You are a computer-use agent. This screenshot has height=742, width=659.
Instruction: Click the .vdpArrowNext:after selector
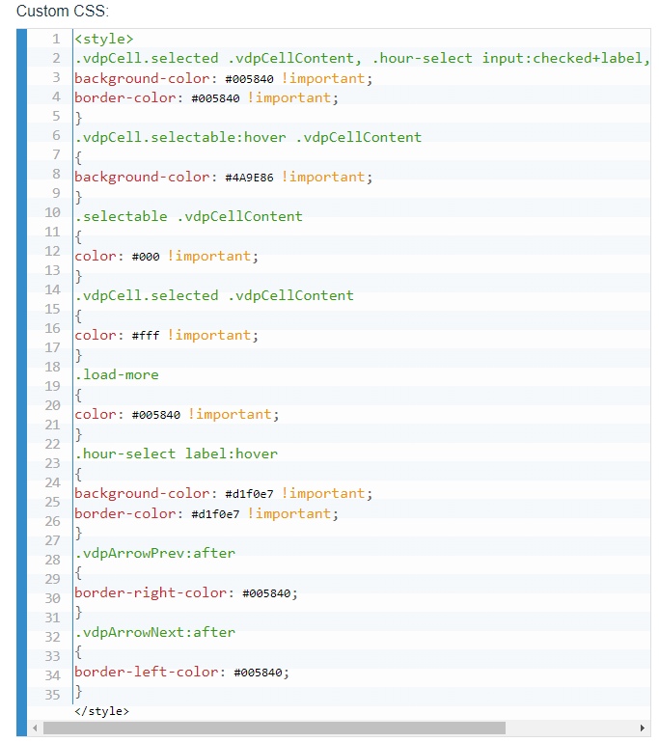[154, 632]
